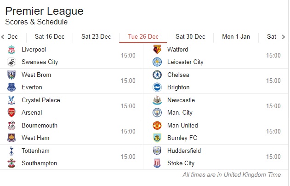The width and height of the screenshot is (290, 186).
Task: Switch to the Sat 16 Dec tab
Action: click(x=50, y=37)
